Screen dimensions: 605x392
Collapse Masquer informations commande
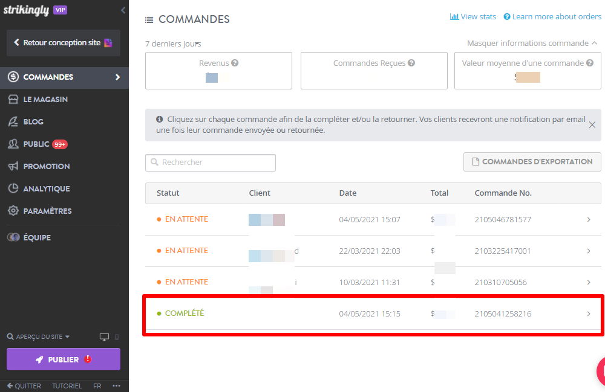[532, 43]
